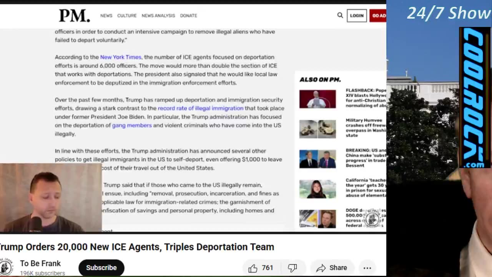Open the gang members link
This screenshot has width=492, height=277.
click(x=132, y=125)
